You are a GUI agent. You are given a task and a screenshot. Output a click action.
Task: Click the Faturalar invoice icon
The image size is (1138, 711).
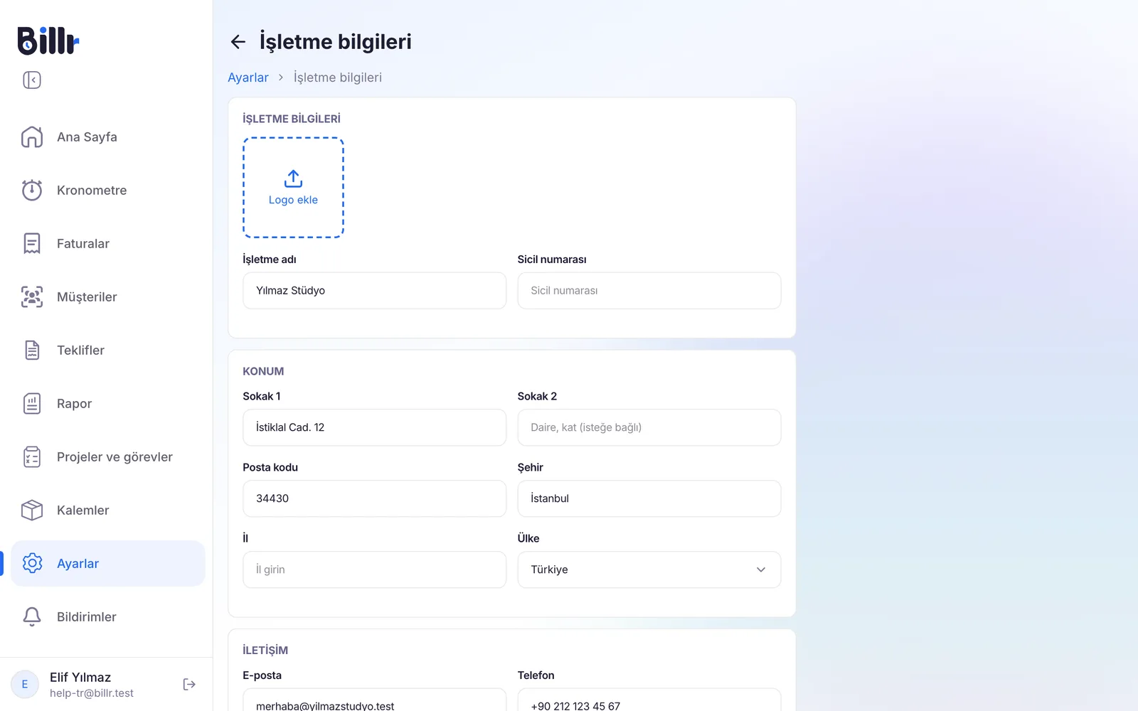(x=32, y=243)
